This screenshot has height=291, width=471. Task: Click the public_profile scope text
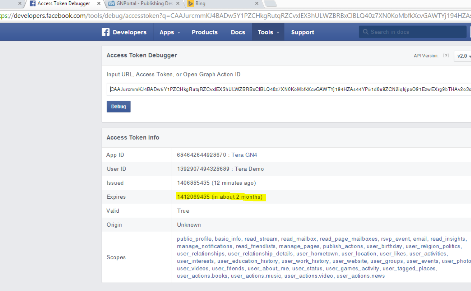coord(194,239)
